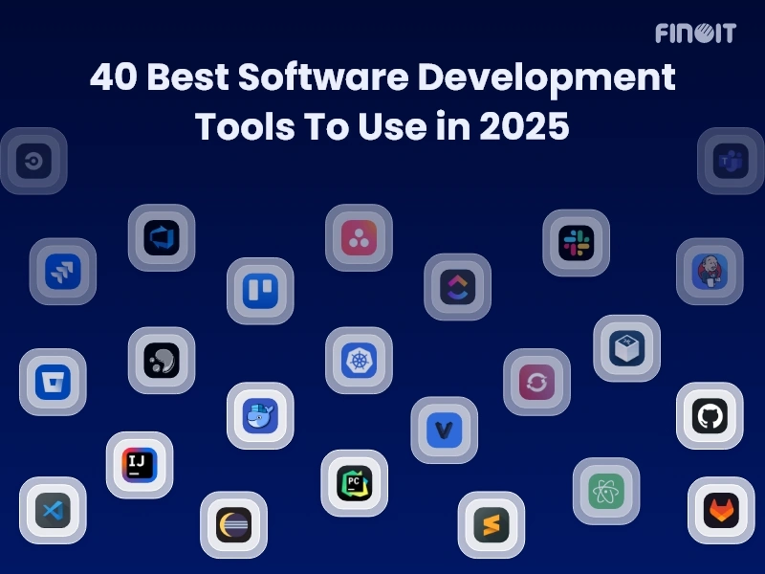Click the ClickUp icon
Image resolution: width=765 pixels, height=574 pixels.
[457, 287]
